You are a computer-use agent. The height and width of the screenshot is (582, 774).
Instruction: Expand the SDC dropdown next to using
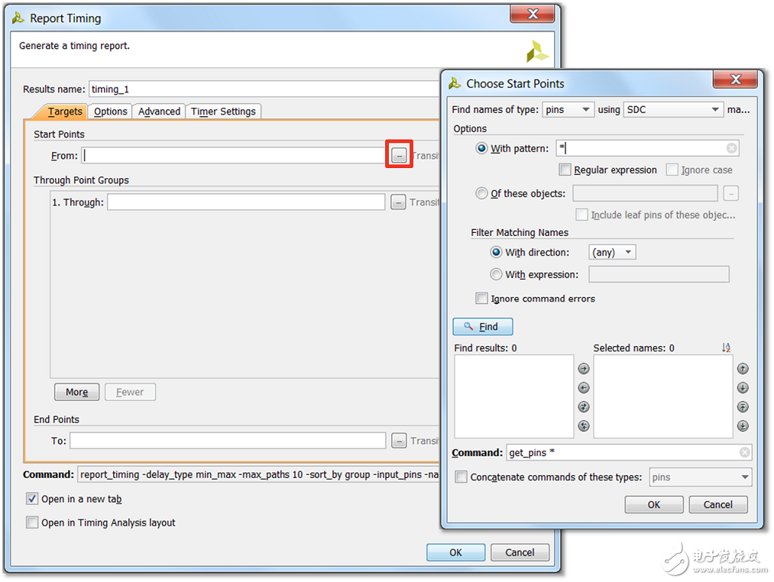tap(673, 110)
